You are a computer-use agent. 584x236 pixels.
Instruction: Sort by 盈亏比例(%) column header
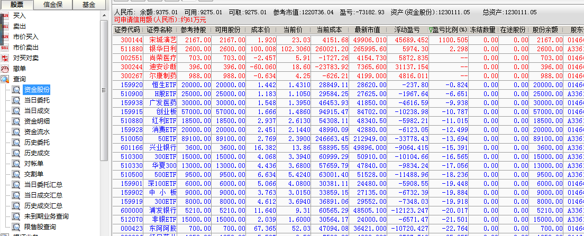tap(449, 30)
